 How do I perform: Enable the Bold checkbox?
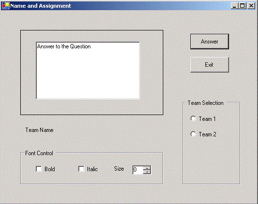tap(39, 169)
